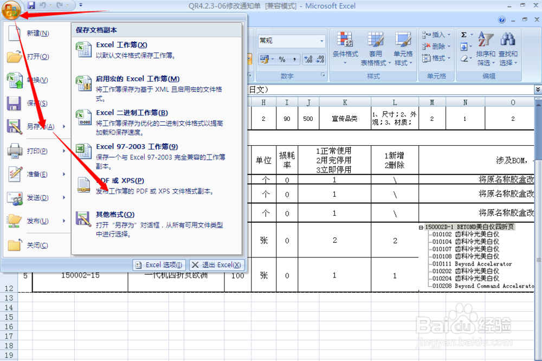Expand the 打印(P) submenu arrow
Viewport: 542px width, 361px height.
tap(64, 151)
